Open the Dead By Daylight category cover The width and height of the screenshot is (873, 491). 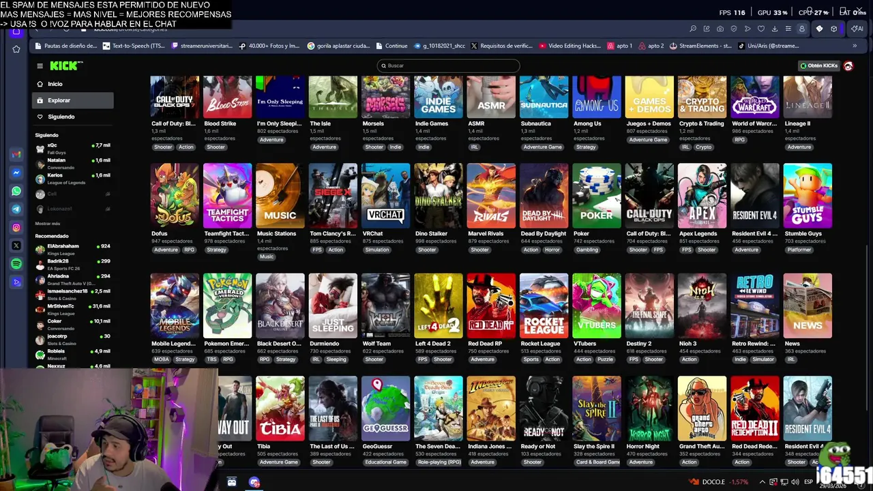pos(544,195)
